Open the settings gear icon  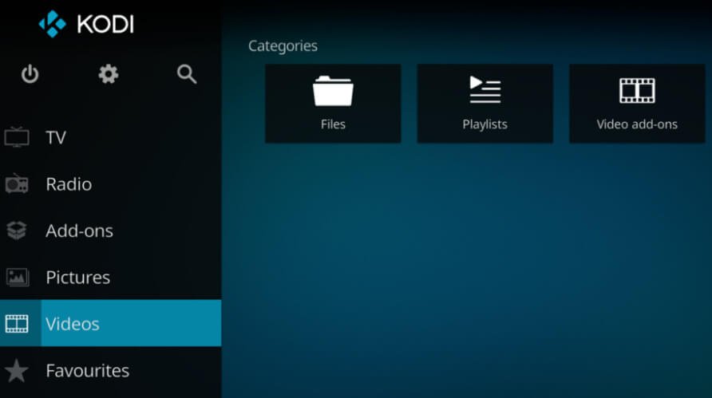click(x=109, y=74)
